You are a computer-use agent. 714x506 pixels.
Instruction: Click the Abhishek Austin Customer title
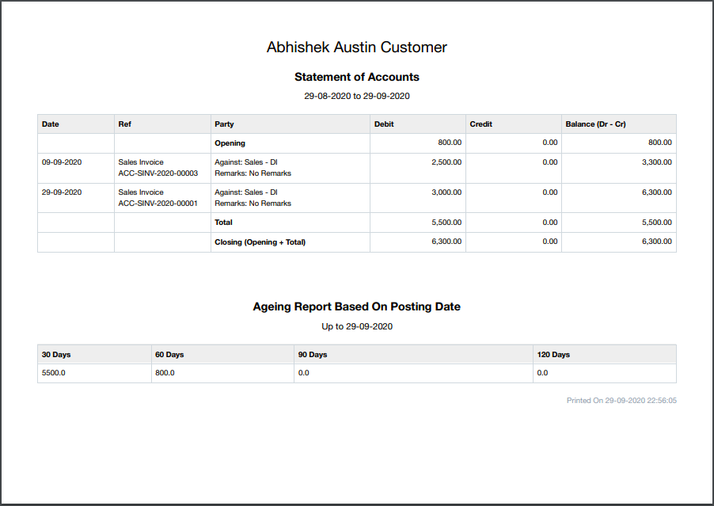coord(356,48)
